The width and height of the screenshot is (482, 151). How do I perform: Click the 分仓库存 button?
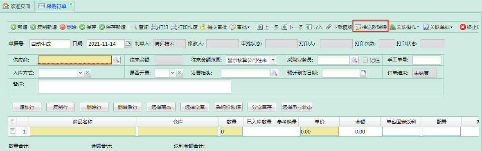pyautogui.click(x=261, y=107)
